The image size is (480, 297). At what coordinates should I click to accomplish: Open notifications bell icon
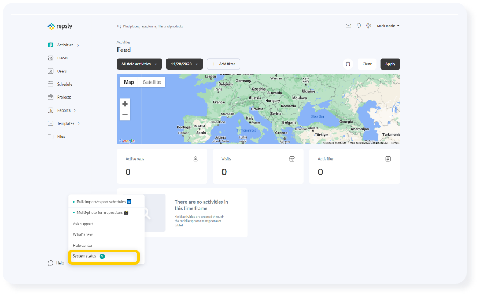click(359, 26)
